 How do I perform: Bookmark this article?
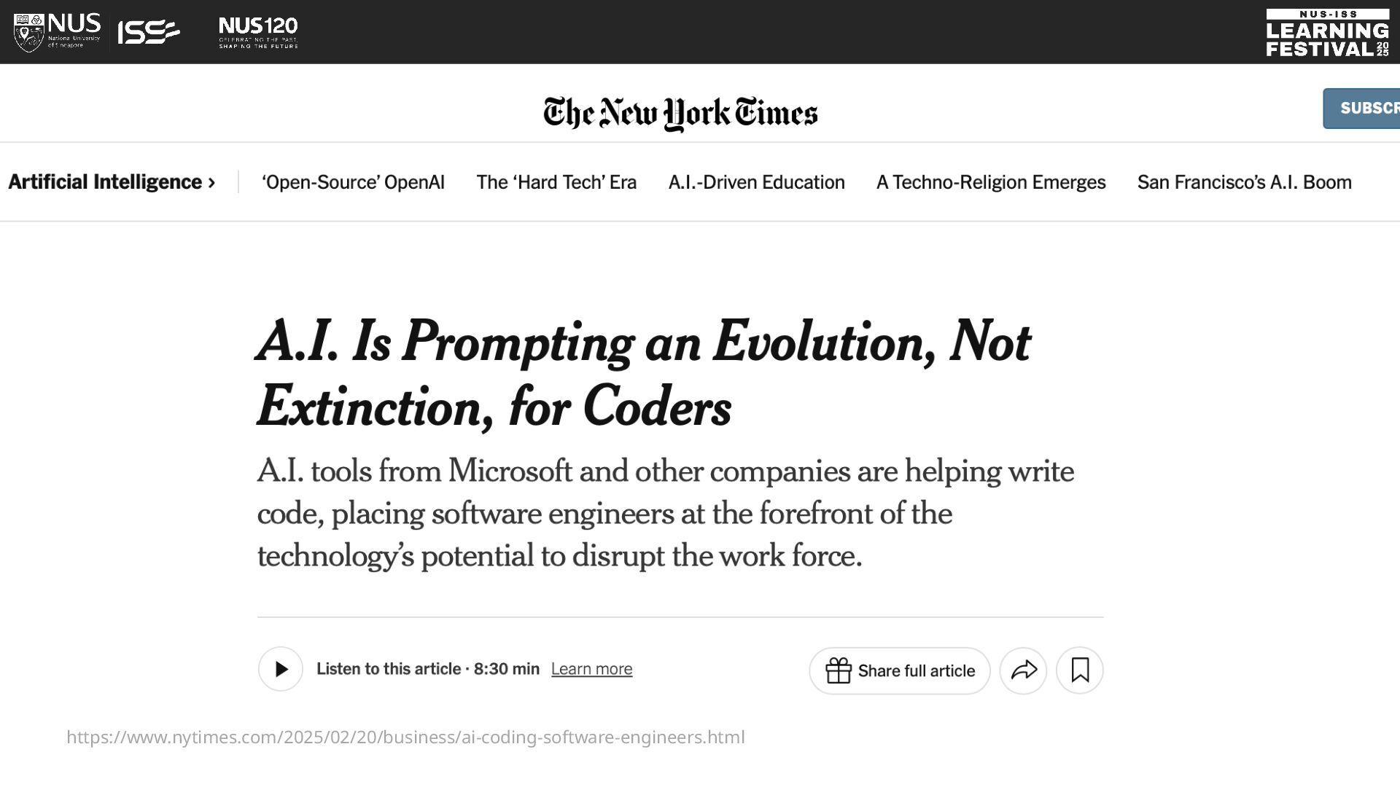[x=1080, y=670]
